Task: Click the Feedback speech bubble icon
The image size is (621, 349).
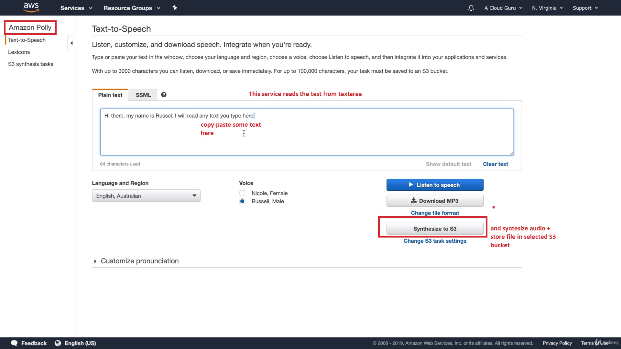Action: pos(14,343)
